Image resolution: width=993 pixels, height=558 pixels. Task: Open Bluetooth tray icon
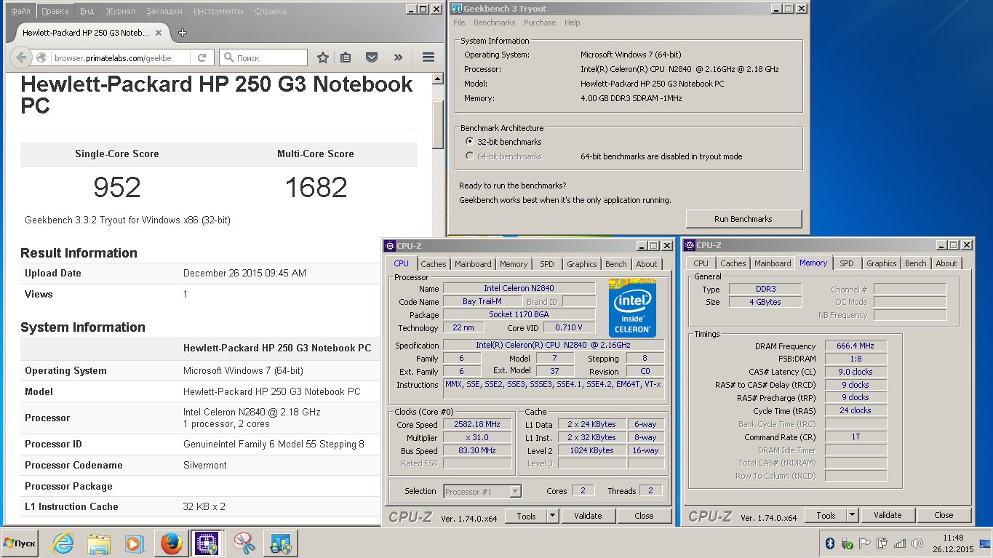click(x=829, y=543)
